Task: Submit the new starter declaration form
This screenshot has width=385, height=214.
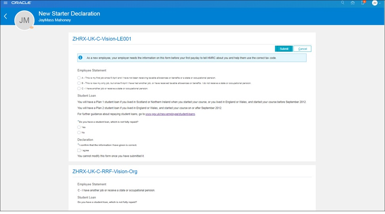Action: (x=284, y=49)
